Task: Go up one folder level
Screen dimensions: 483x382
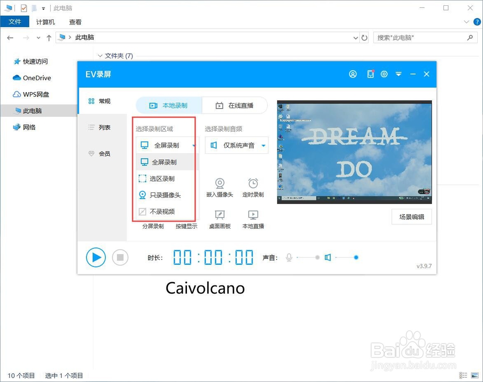Action: coord(49,38)
